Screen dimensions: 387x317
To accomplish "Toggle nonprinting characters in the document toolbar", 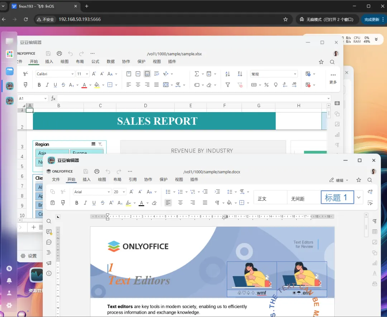I will coord(217,203).
